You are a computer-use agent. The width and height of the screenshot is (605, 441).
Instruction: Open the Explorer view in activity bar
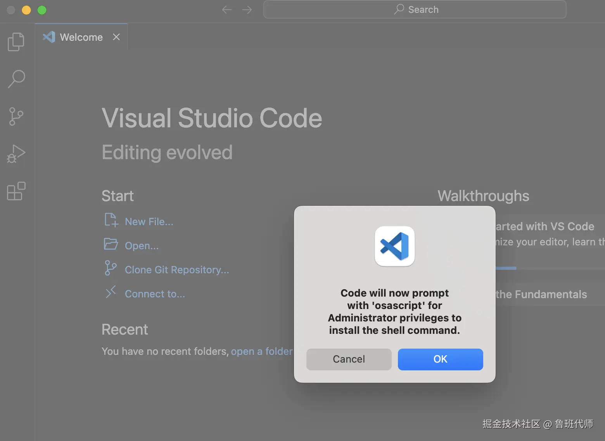16,42
